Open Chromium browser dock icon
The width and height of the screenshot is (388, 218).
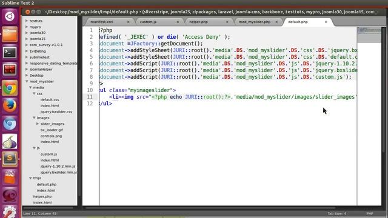tap(10, 124)
